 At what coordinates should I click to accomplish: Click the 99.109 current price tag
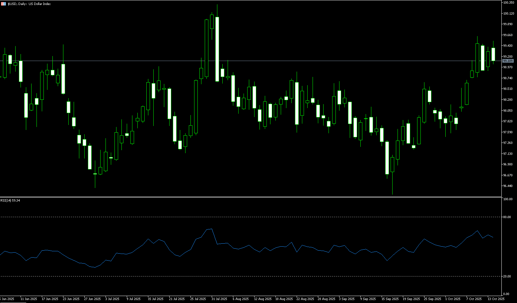(x=508, y=61)
